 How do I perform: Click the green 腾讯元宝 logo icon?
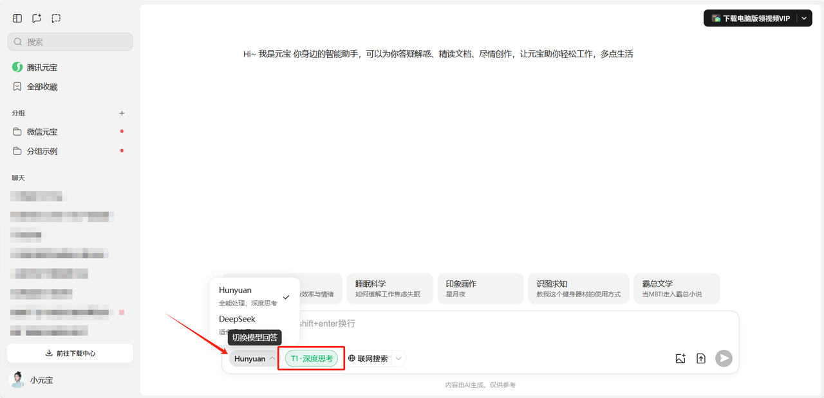coord(17,68)
